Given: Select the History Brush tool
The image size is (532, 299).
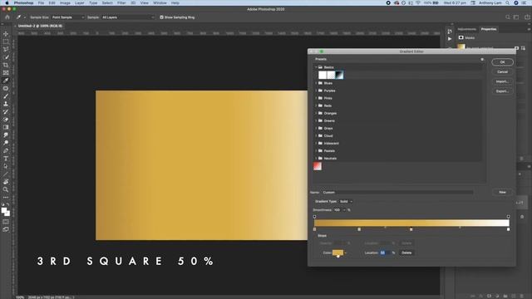Looking at the screenshot, I should (x=6, y=112).
